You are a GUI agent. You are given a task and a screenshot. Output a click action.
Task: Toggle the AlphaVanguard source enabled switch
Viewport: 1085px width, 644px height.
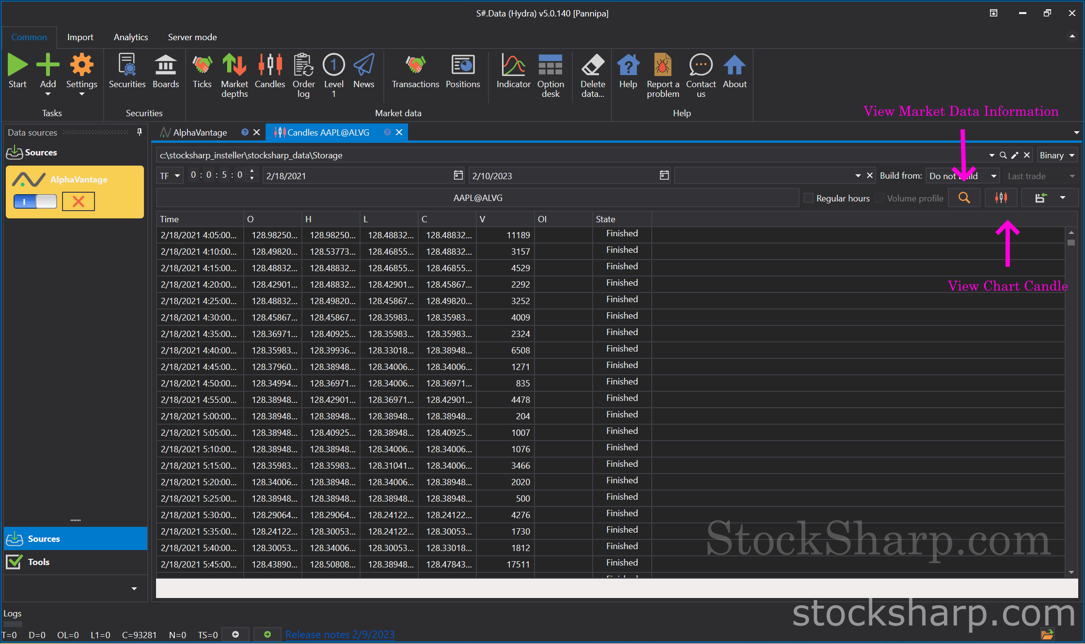35,201
